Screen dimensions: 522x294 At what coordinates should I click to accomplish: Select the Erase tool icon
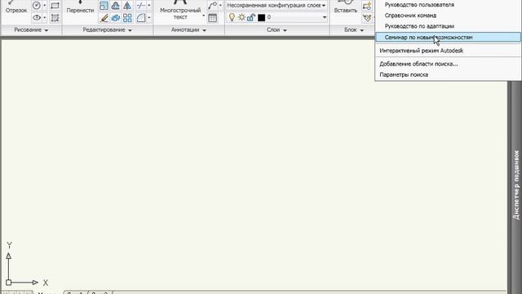click(x=104, y=17)
